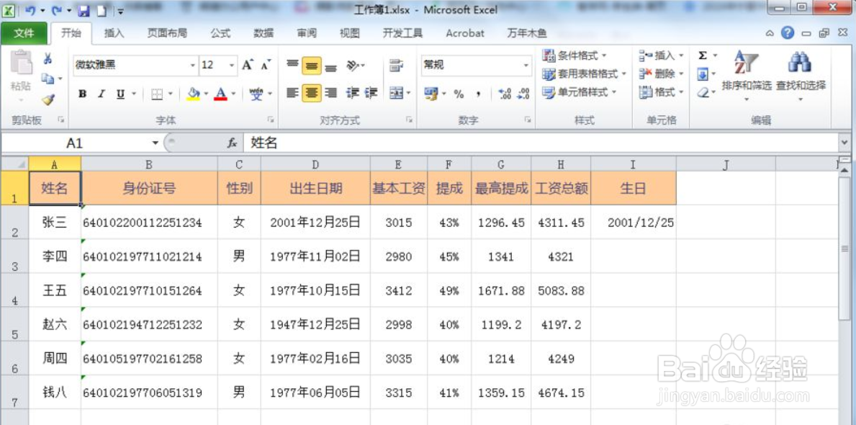
Task: Open the AutoSum (Σ) function
Action: 702,55
